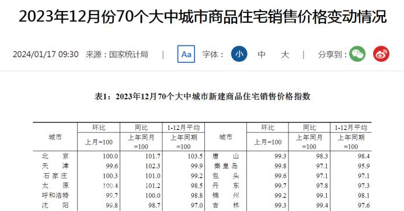Share to WeChat via green icon
Image resolution: width=404 pixels, height=211 pixels.
pyautogui.click(x=357, y=54)
